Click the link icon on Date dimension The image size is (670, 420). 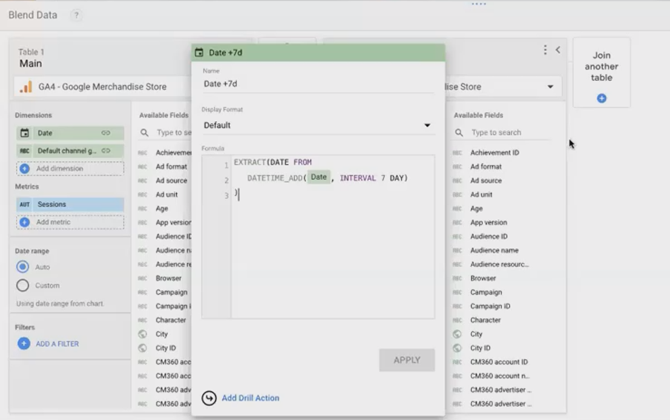(105, 133)
